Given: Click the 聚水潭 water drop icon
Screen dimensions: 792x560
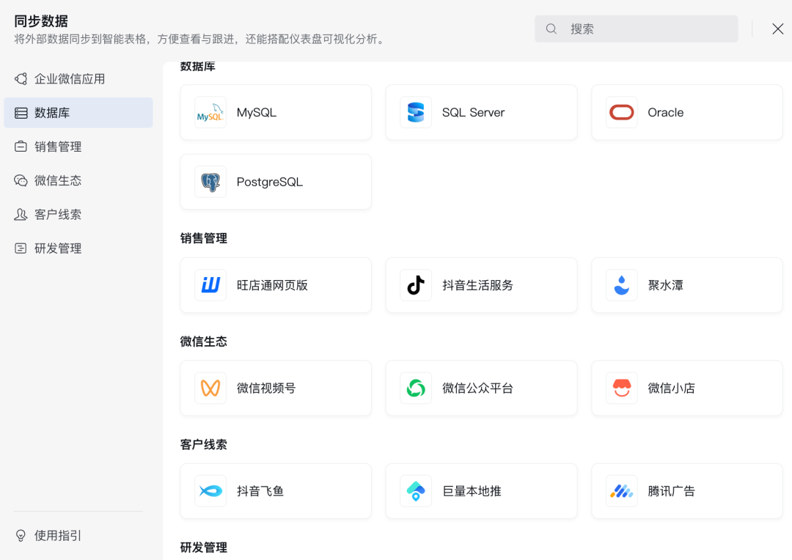Looking at the screenshot, I should click(621, 285).
